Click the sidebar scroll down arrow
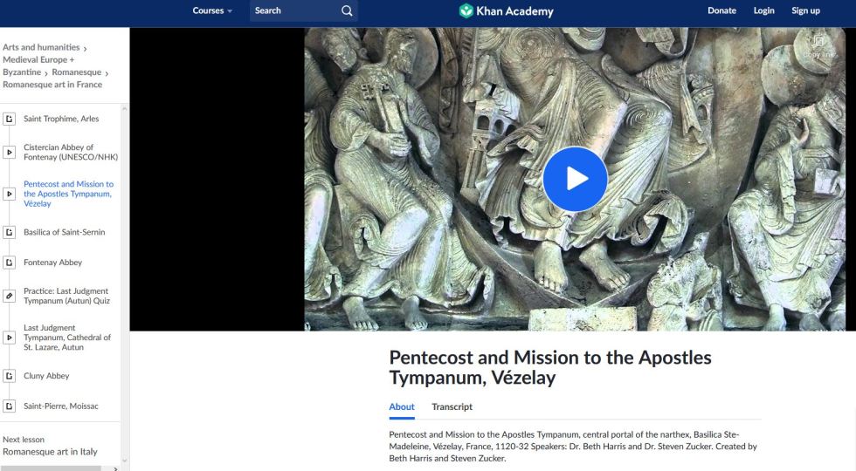The image size is (856, 471). click(x=124, y=461)
